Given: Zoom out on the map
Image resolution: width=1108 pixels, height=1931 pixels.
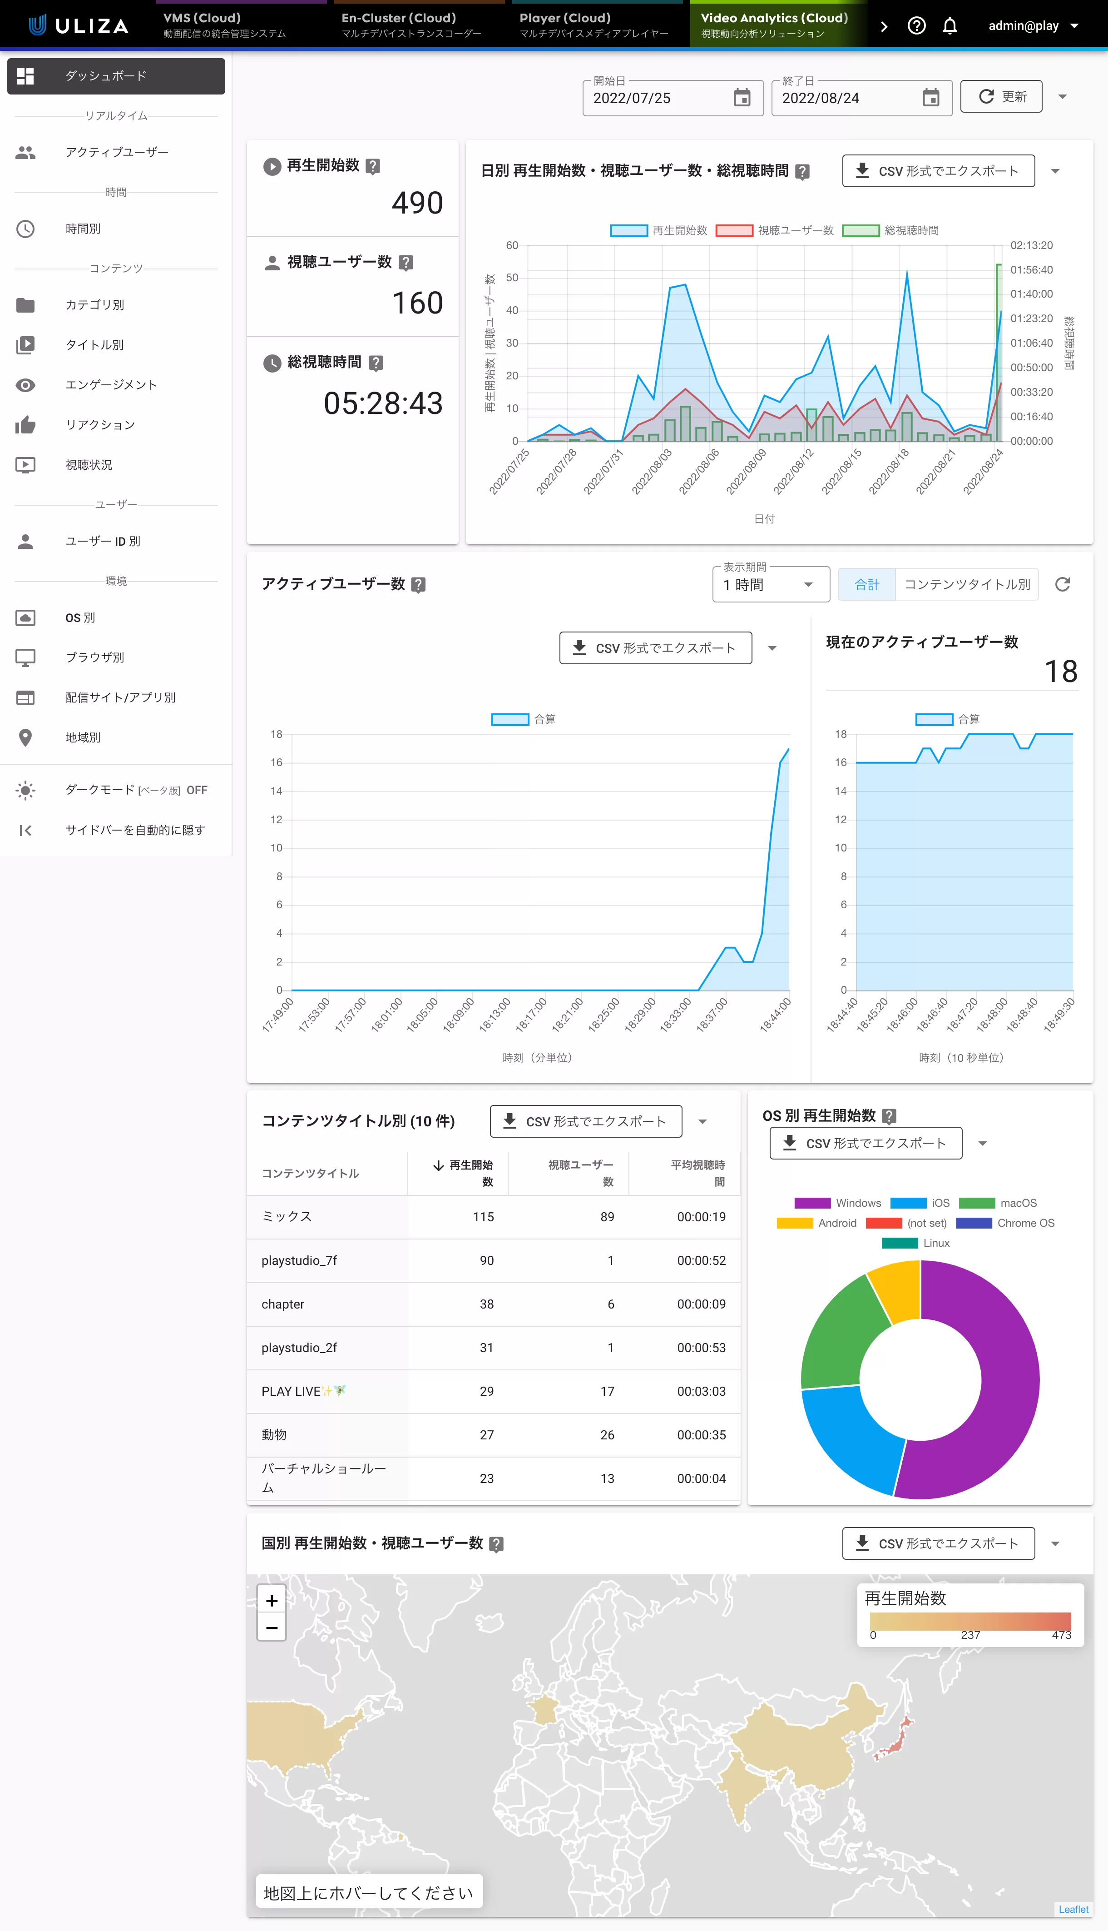Looking at the screenshot, I should [x=272, y=1627].
